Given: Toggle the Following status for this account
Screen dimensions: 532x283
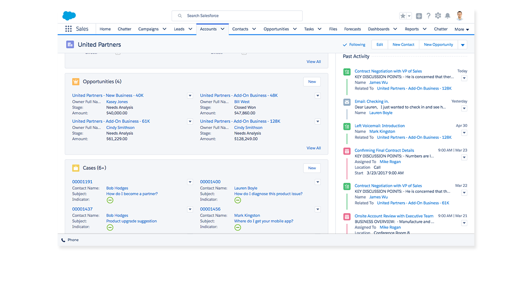Looking at the screenshot, I should [x=354, y=45].
